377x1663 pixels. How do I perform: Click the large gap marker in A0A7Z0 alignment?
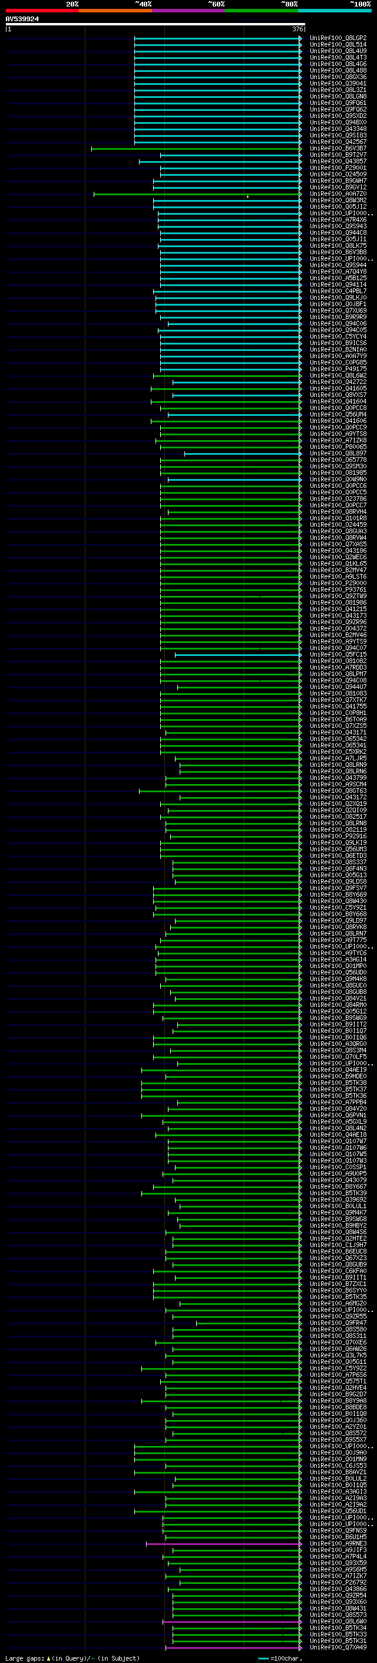[247, 196]
